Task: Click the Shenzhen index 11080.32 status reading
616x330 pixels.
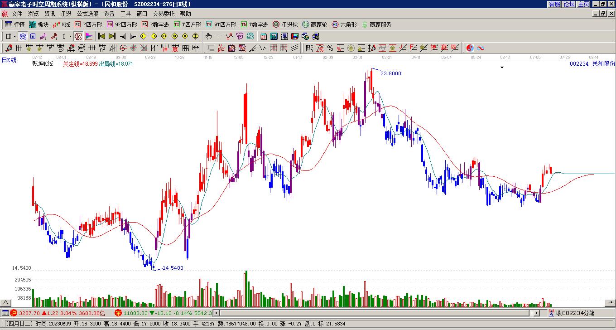Action: coord(135,313)
